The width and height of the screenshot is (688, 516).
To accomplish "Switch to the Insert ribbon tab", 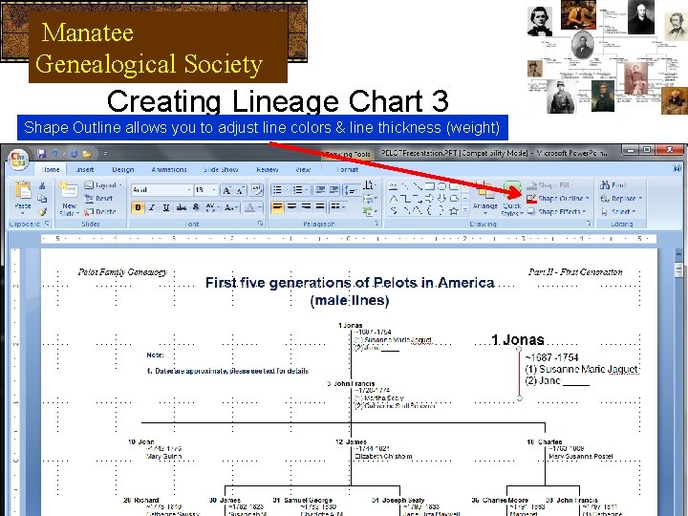I will click(x=85, y=169).
